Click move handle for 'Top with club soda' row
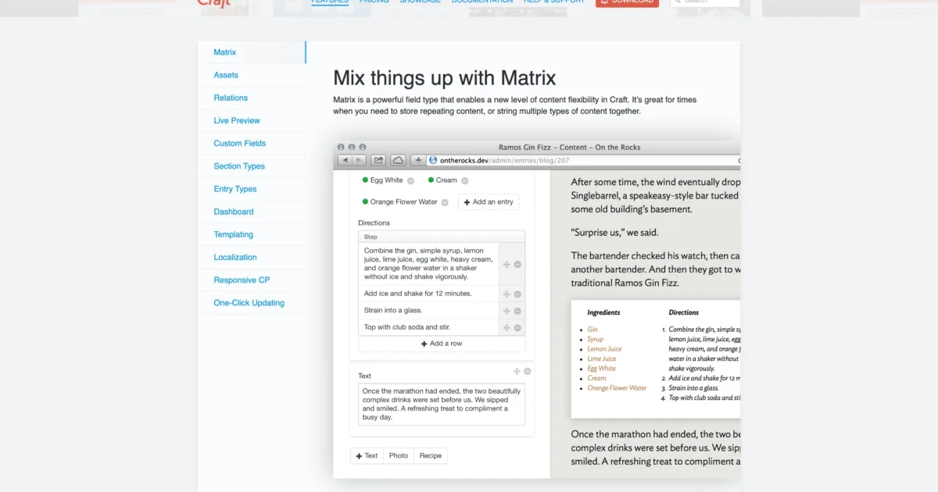The image size is (938, 492). tap(507, 328)
